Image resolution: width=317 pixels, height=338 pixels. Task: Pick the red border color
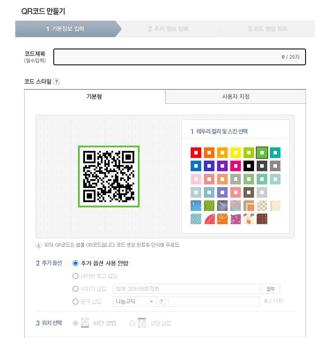coord(196,153)
